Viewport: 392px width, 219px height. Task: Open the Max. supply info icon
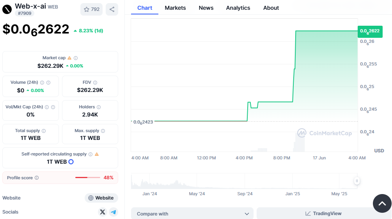click(103, 131)
